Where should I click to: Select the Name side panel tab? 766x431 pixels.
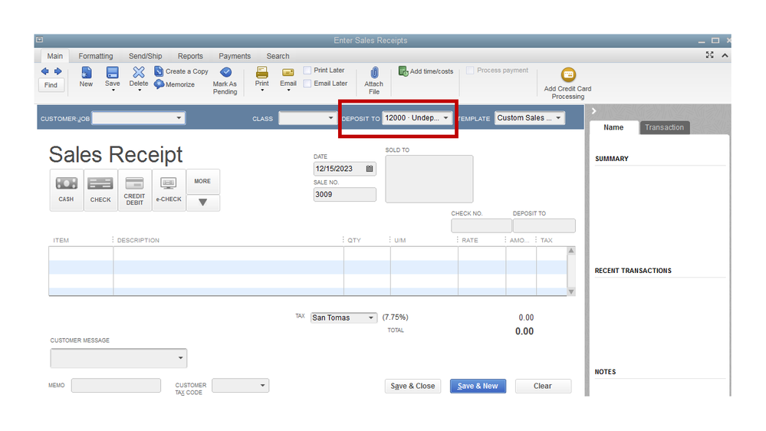613,127
